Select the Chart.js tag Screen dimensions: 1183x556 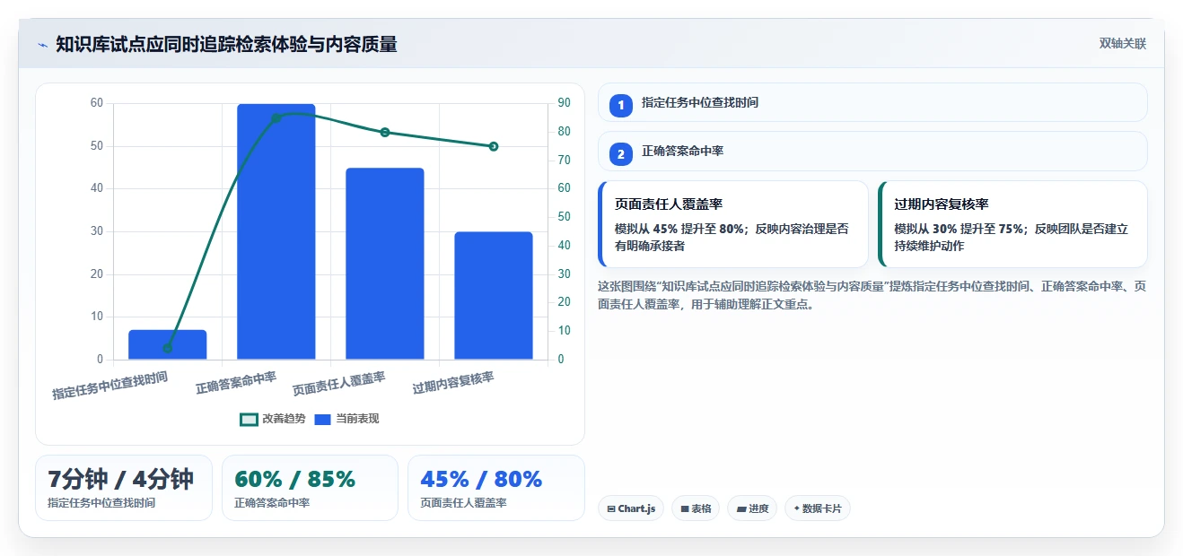tap(631, 508)
